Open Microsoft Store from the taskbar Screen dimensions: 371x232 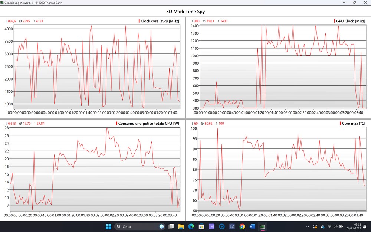(x=201, y=226)
